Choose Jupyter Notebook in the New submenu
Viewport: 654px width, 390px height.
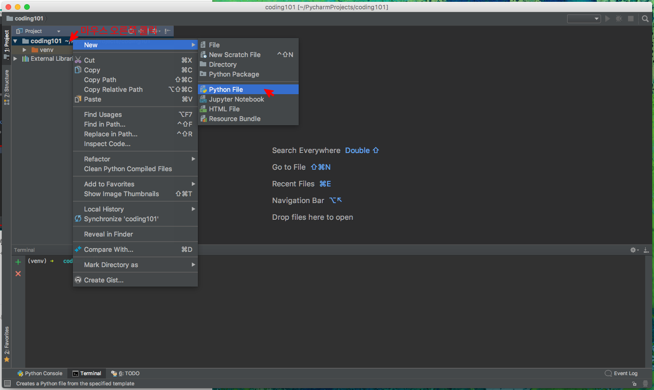(x=236, y=99)
